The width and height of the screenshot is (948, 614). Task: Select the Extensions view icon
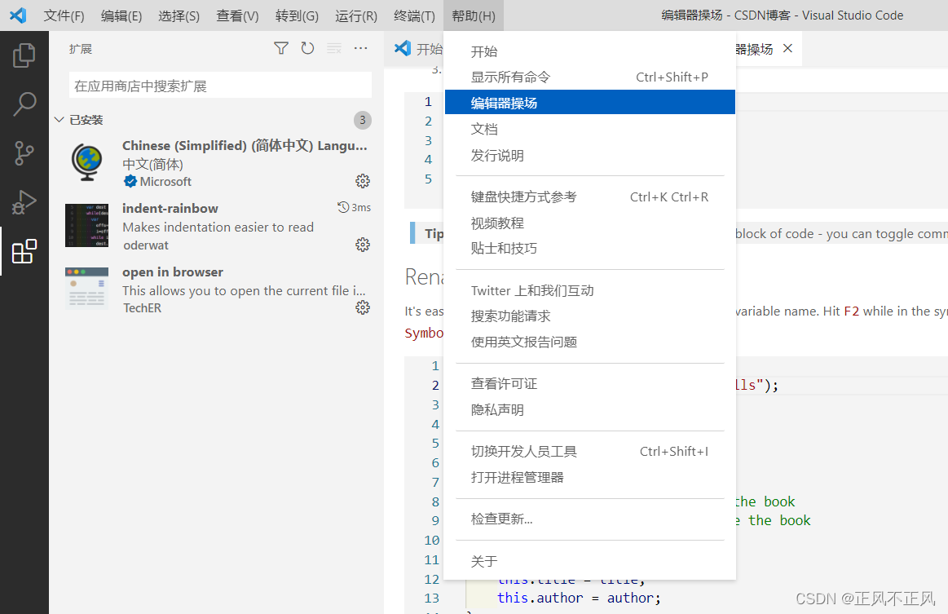click(24, 251)
